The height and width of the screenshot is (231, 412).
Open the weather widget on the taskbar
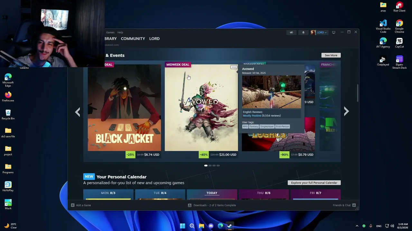pos(11,226)
